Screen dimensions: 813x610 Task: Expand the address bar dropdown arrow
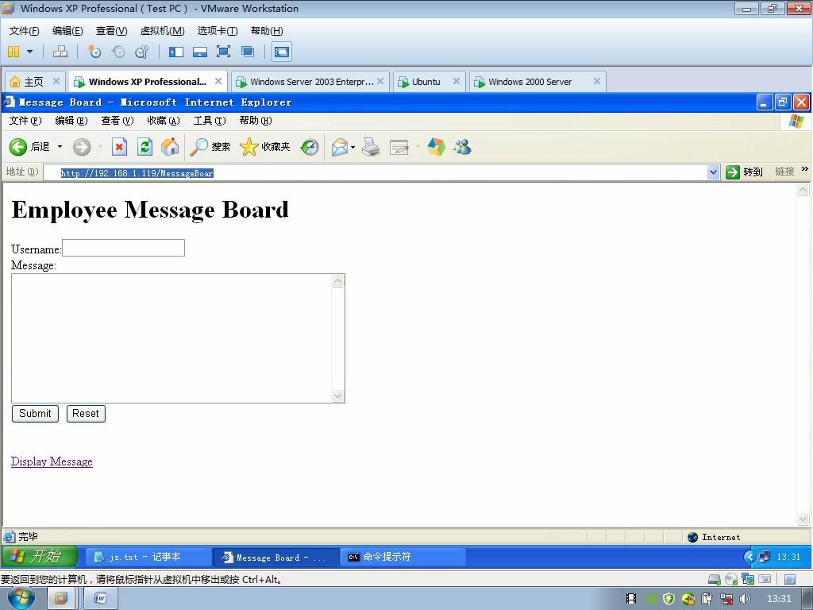tap(714, 172)
